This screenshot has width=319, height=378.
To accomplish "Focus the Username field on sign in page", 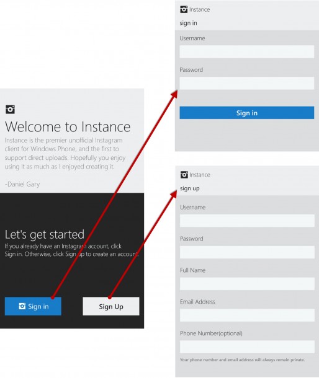I will pyautogui.click(x=247, y=51).
